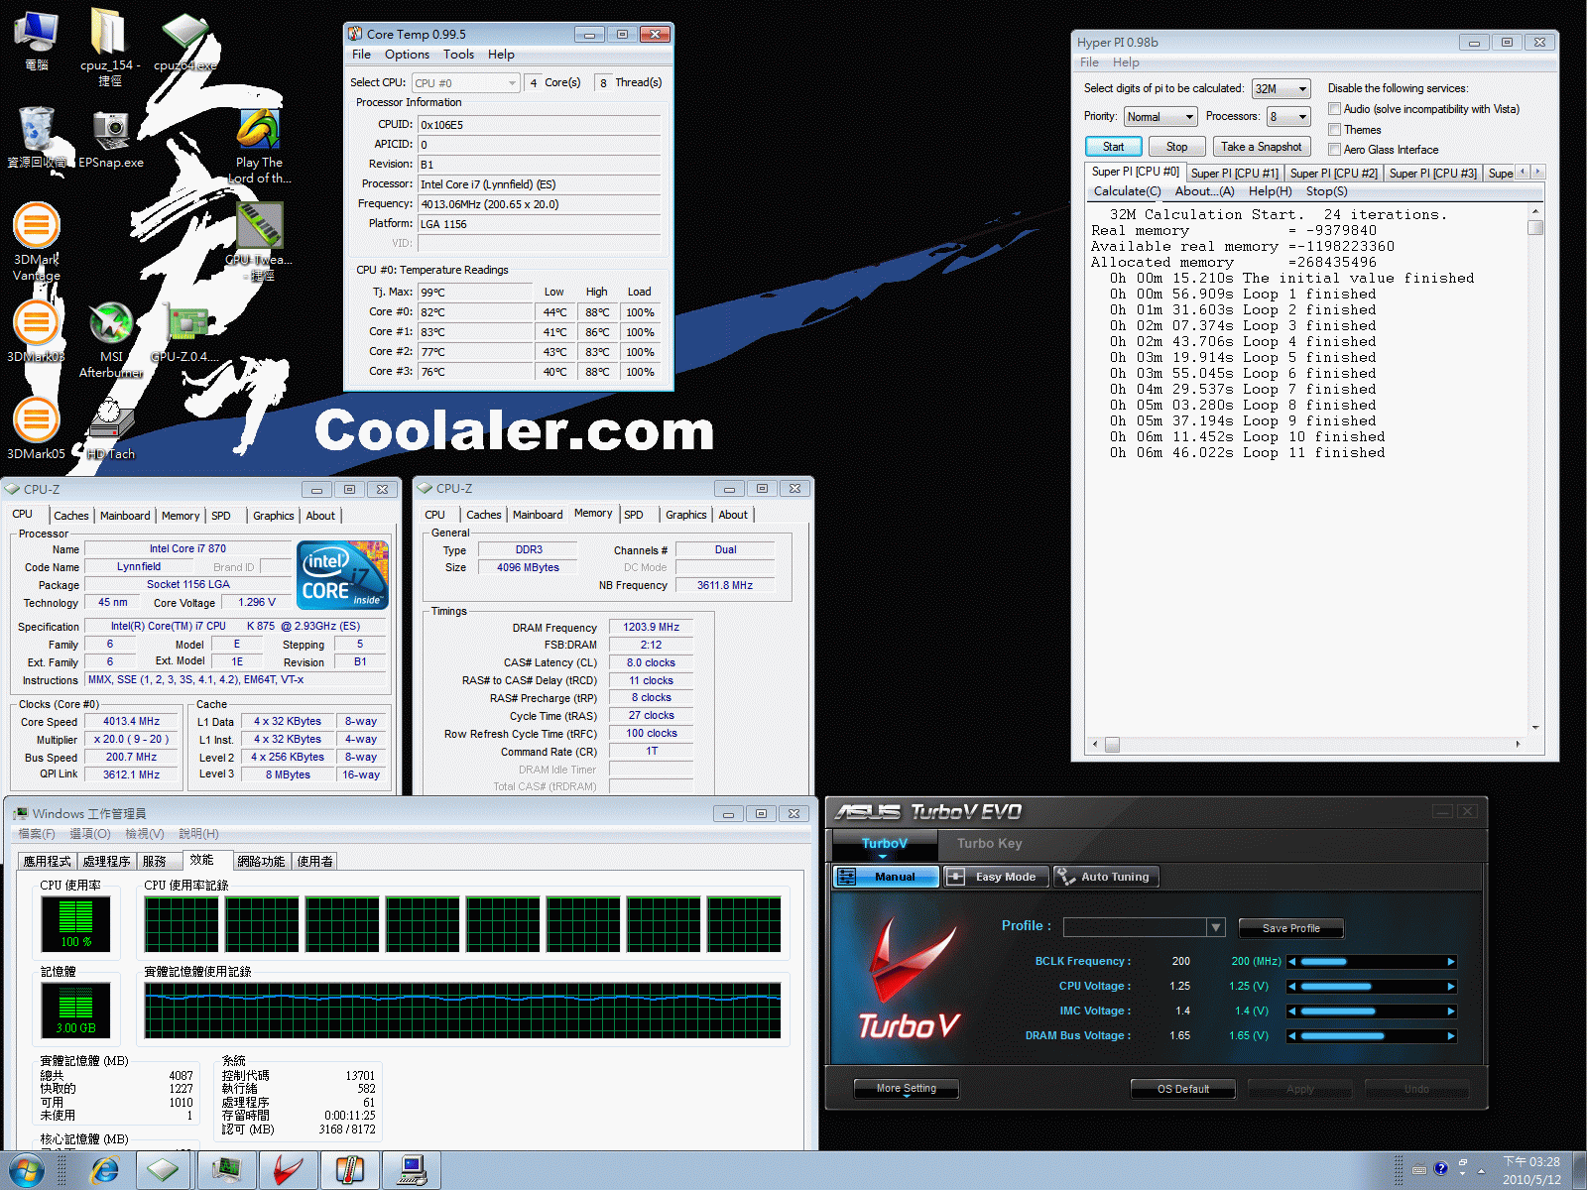
Task: Increase IMC Voltage with right arrow
Action: coord(1451,1011)
